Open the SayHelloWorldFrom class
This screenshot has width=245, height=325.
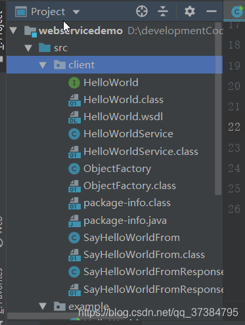(131, 238)
